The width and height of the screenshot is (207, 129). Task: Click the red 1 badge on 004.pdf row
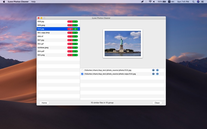pyautogui.click(x=70, y=51)
